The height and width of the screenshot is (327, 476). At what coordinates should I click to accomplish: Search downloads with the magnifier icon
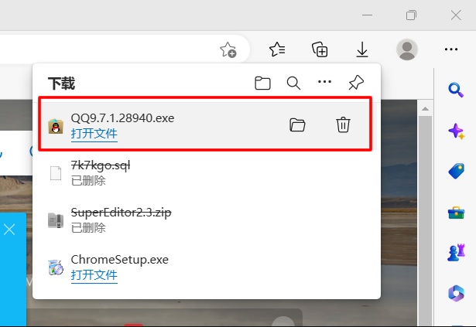[x=293, y=83]
